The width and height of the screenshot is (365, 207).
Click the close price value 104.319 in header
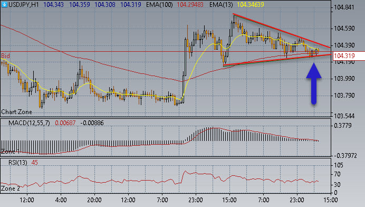(131, 5)
